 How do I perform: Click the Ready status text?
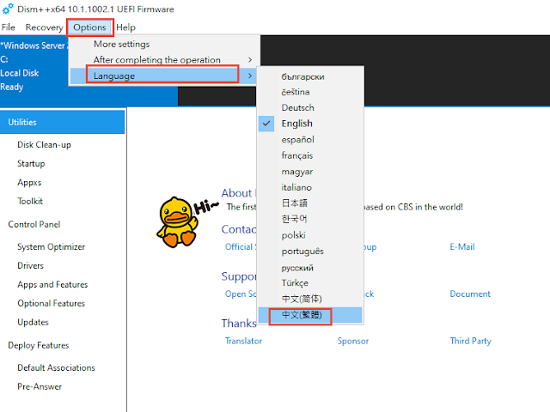click(11, 87)
